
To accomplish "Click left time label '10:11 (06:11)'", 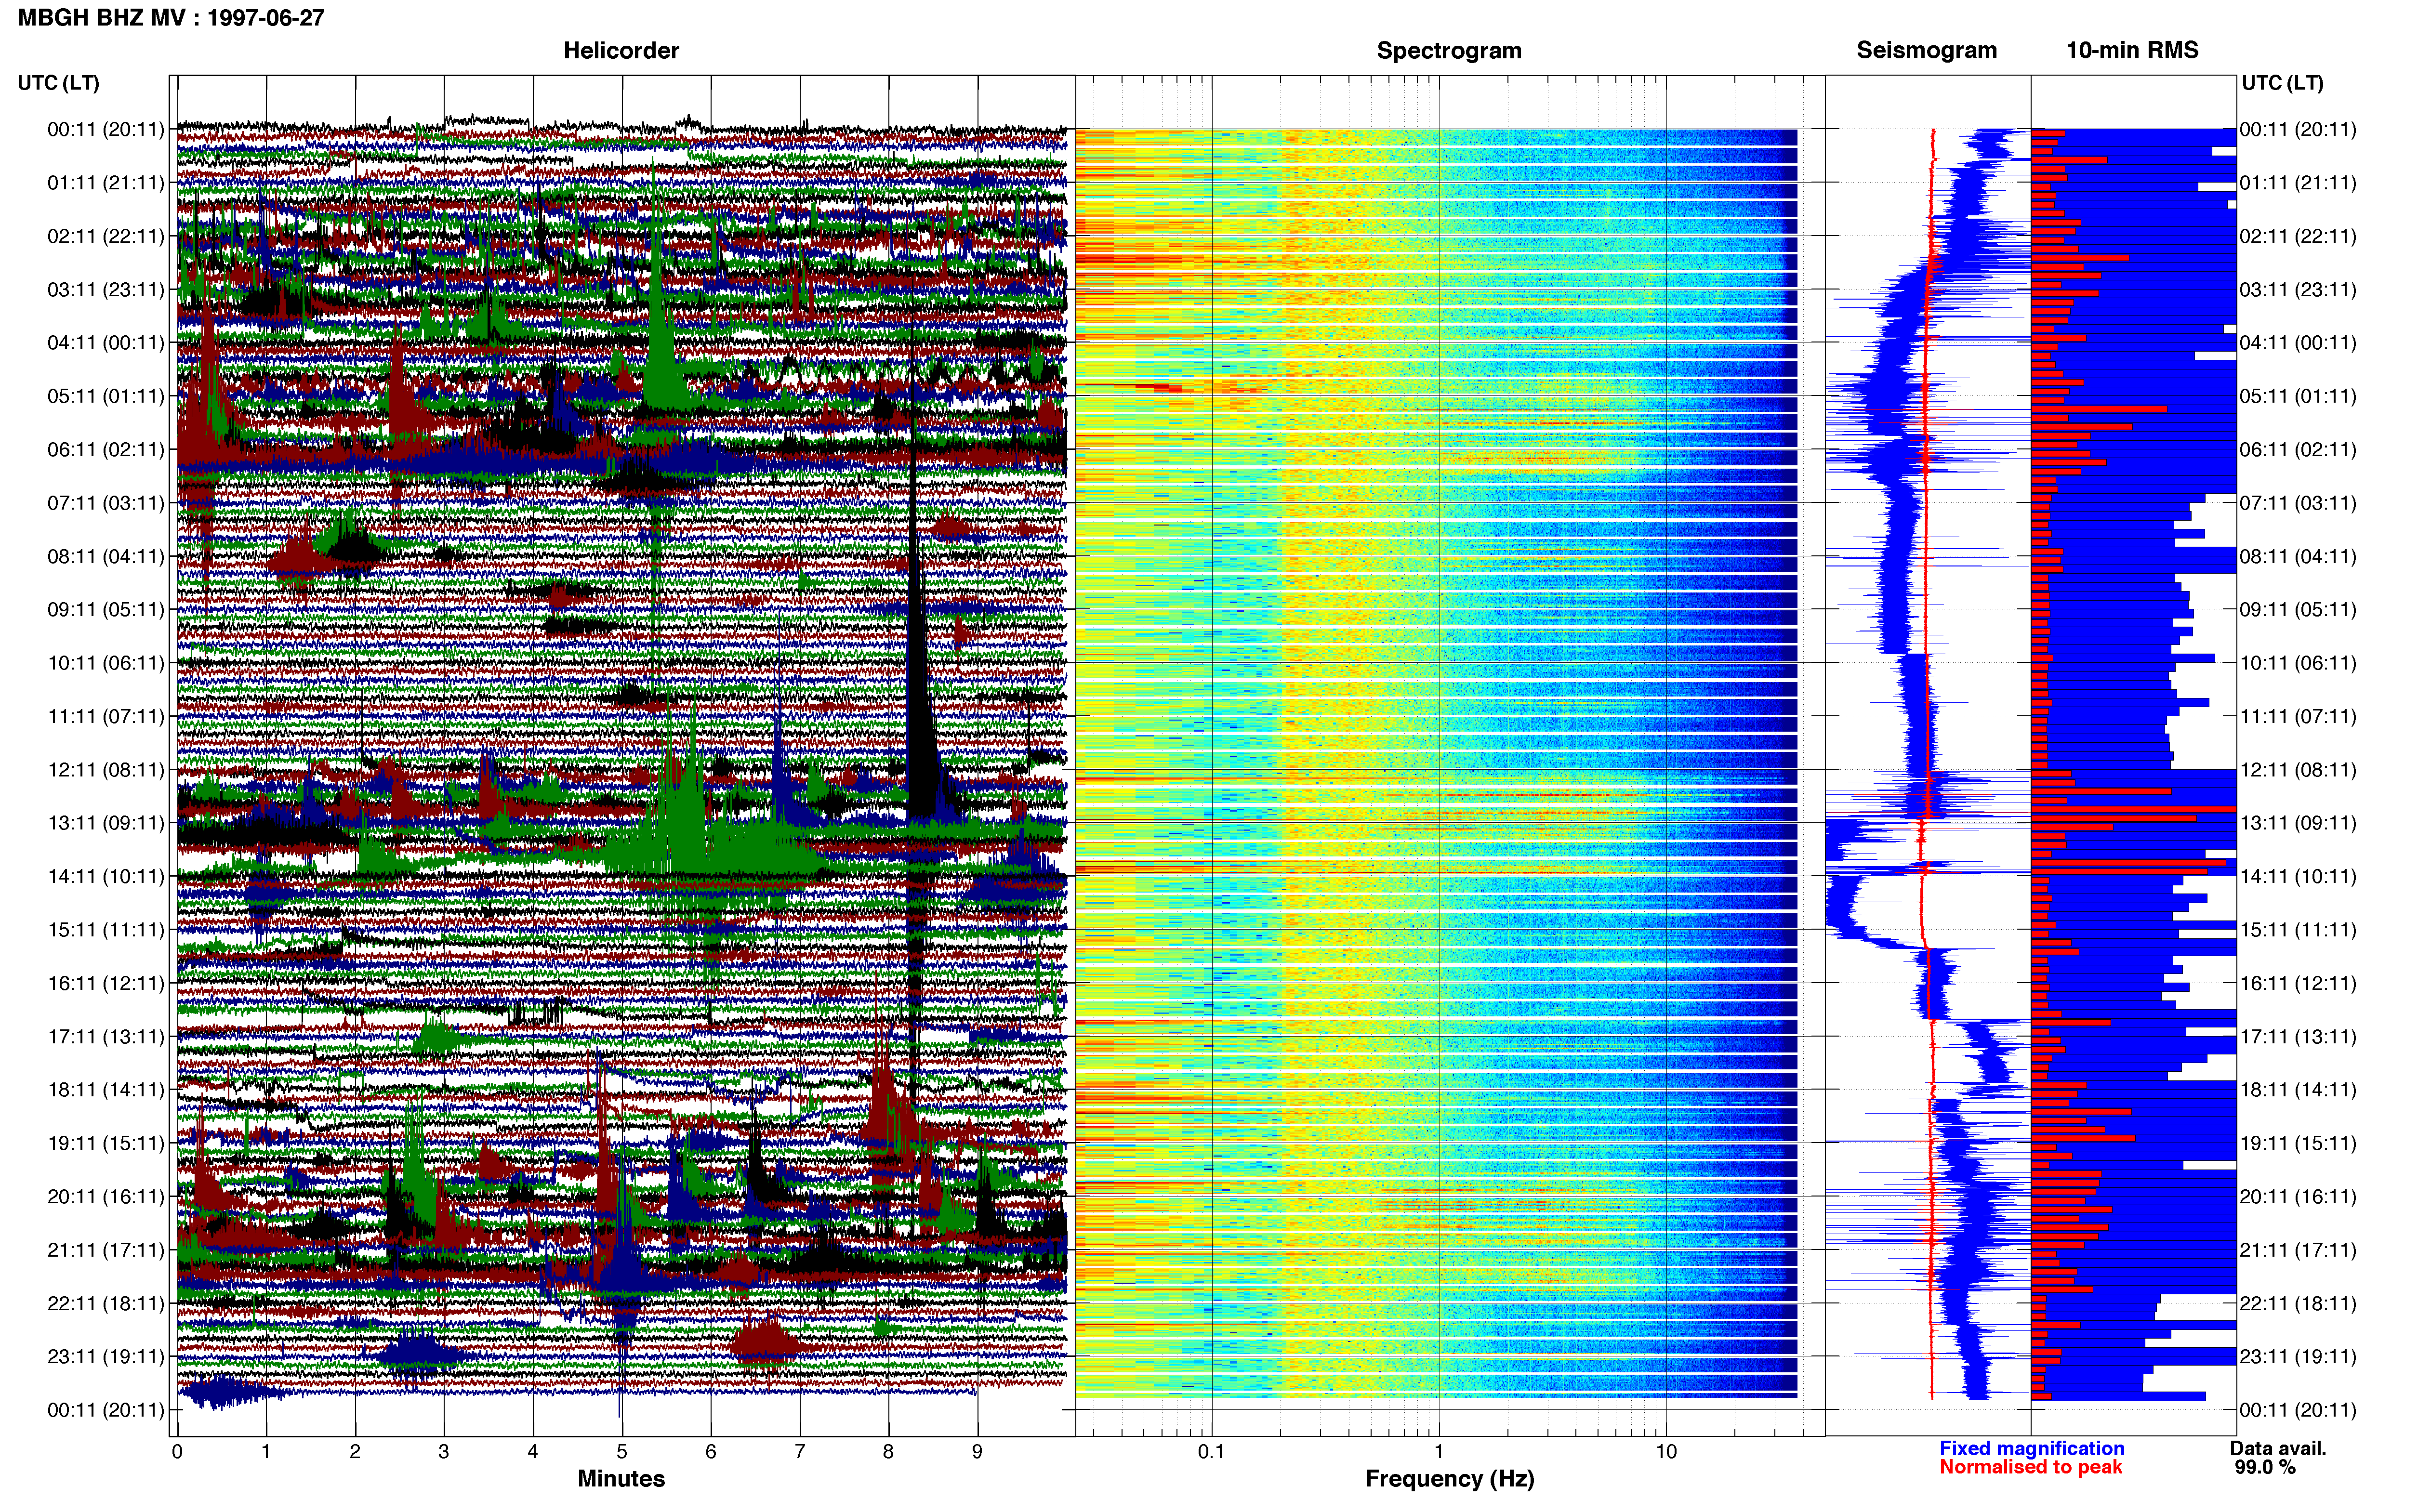I will pos(105,663).
